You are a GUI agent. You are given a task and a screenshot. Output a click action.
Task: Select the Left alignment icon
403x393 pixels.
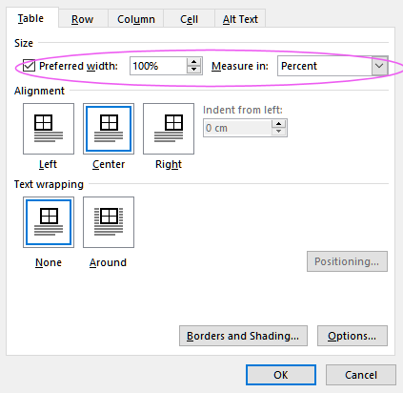coord(49,129)
